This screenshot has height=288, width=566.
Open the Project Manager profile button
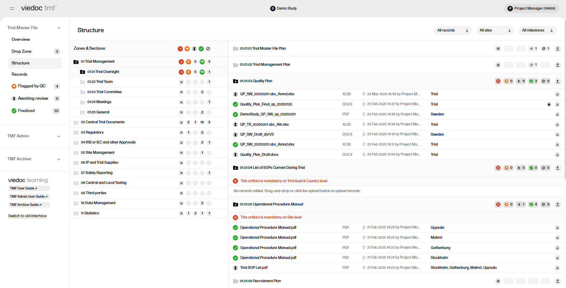click(531, 8)
